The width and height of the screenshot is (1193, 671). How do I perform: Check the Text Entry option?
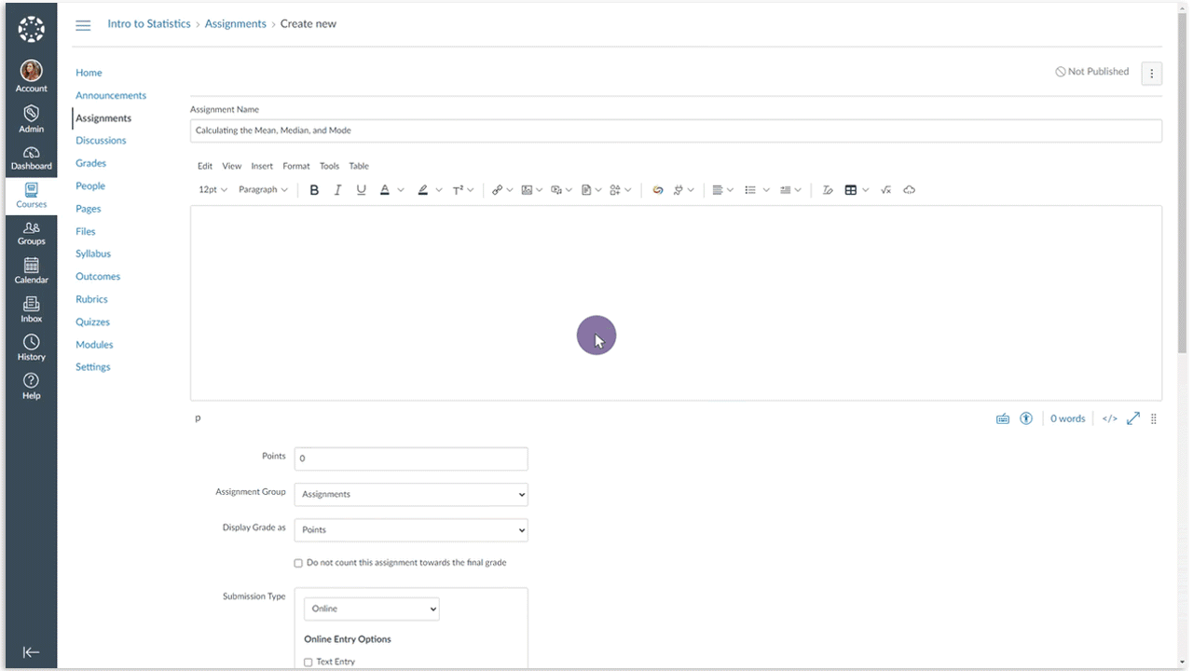(x=309, y=662)
